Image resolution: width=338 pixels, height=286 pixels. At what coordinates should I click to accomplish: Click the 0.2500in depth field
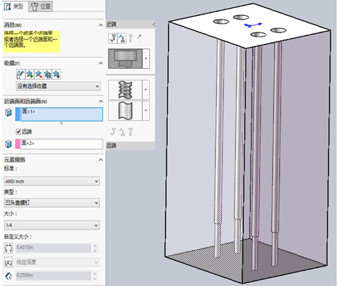coord(53,275)
